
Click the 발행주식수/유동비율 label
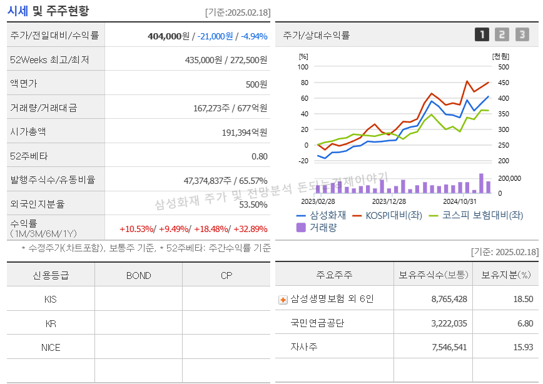[x=53, y=179]
